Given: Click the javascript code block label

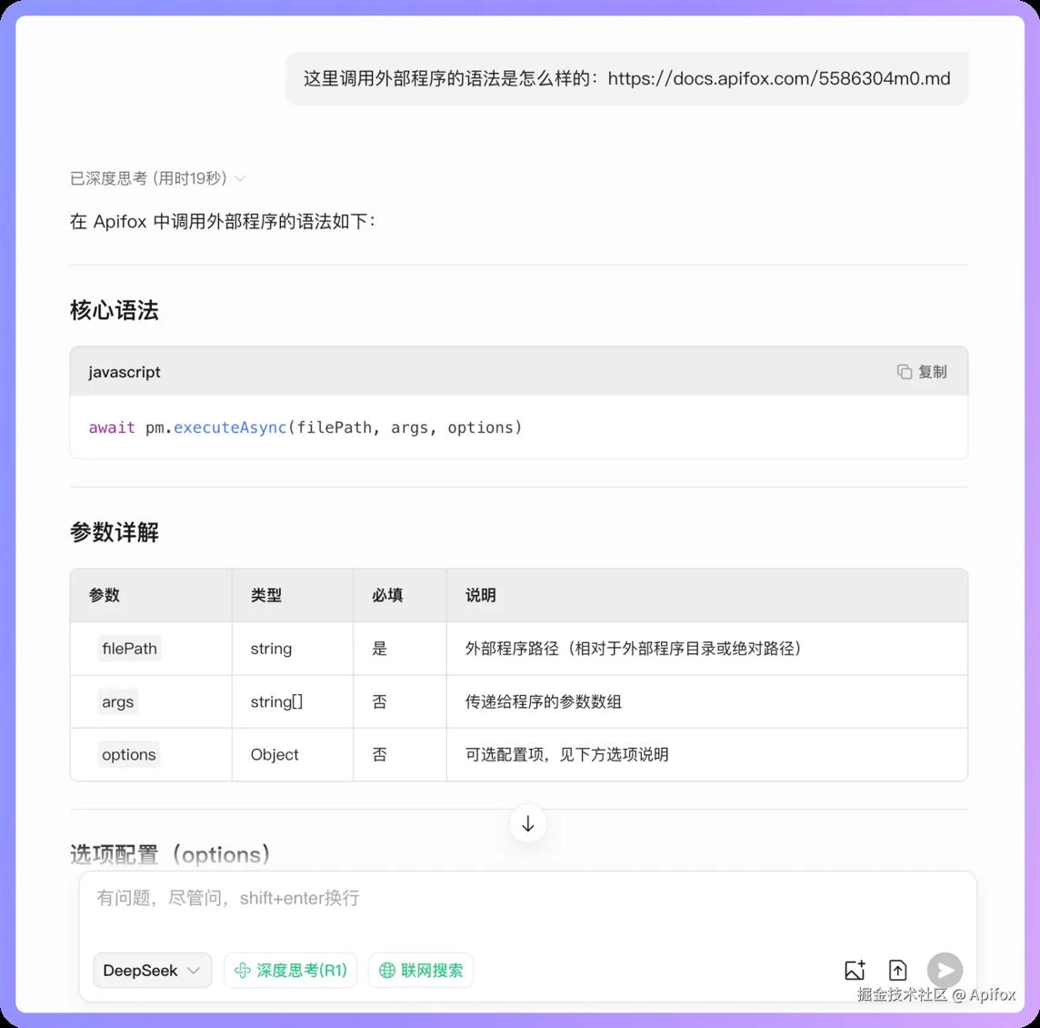Looking at the screenshot, I should click(125, 372).
